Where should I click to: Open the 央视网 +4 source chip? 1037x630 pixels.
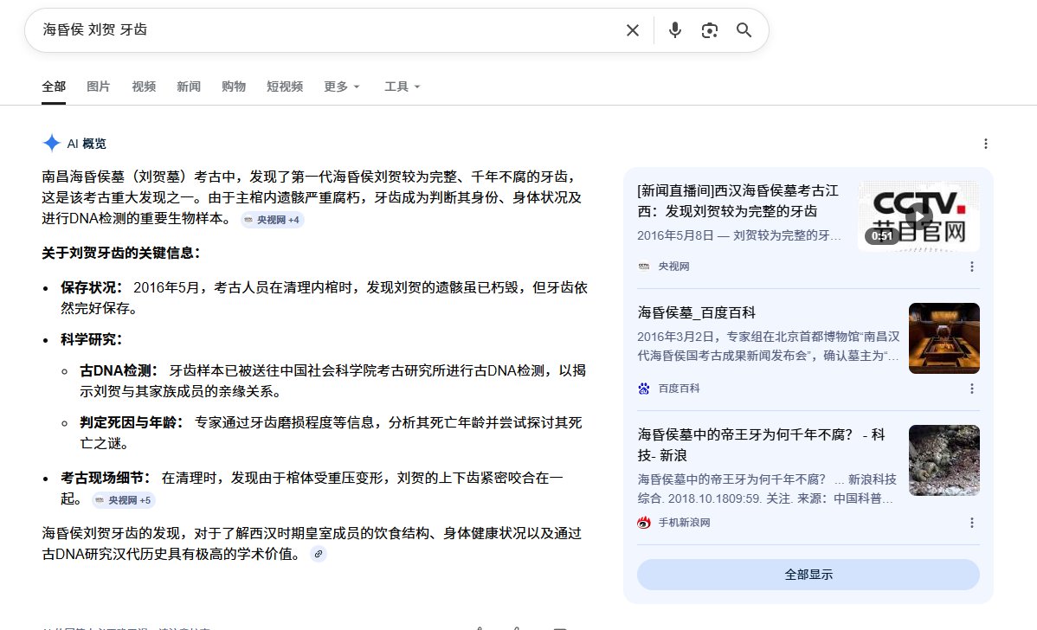[272, 220]
